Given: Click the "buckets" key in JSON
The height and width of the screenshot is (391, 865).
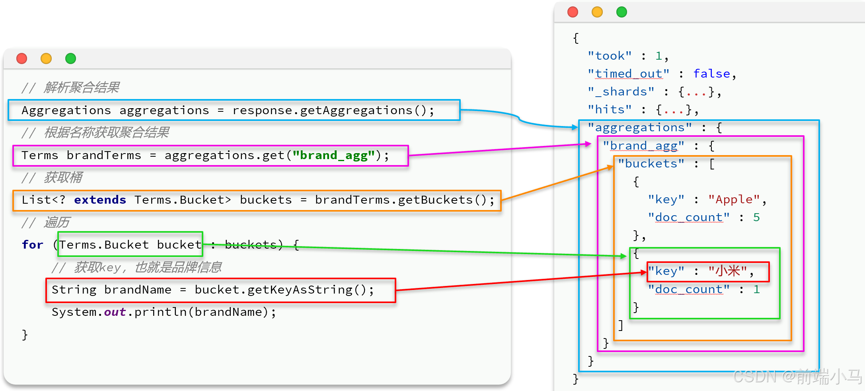Looking at the screenshot, I should [x=651, y=164].
